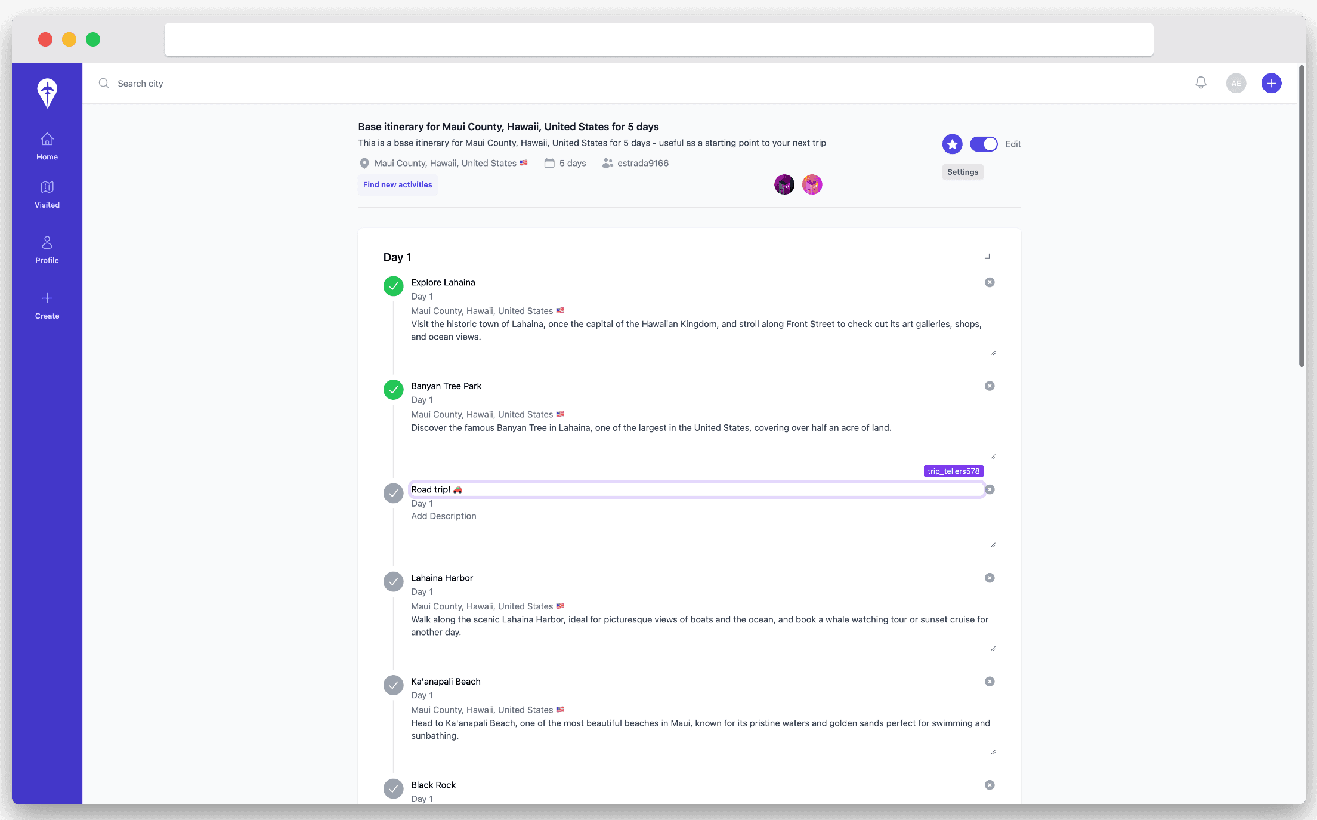
Task: Click the Profile sidebar navigation icon
Action: click(x=47, y=243)
